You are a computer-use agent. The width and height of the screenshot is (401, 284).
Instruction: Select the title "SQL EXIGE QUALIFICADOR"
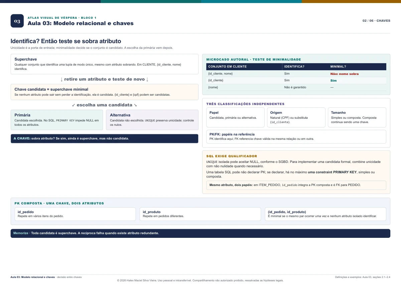tap(232, 156)
